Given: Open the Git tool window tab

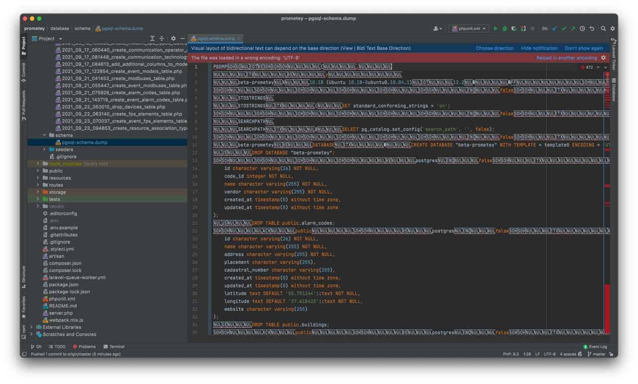Looking at the screenshot, I should click(36, 347).
